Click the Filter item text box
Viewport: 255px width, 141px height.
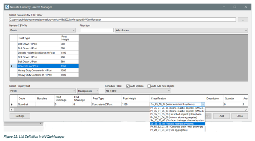click(97, 30)
